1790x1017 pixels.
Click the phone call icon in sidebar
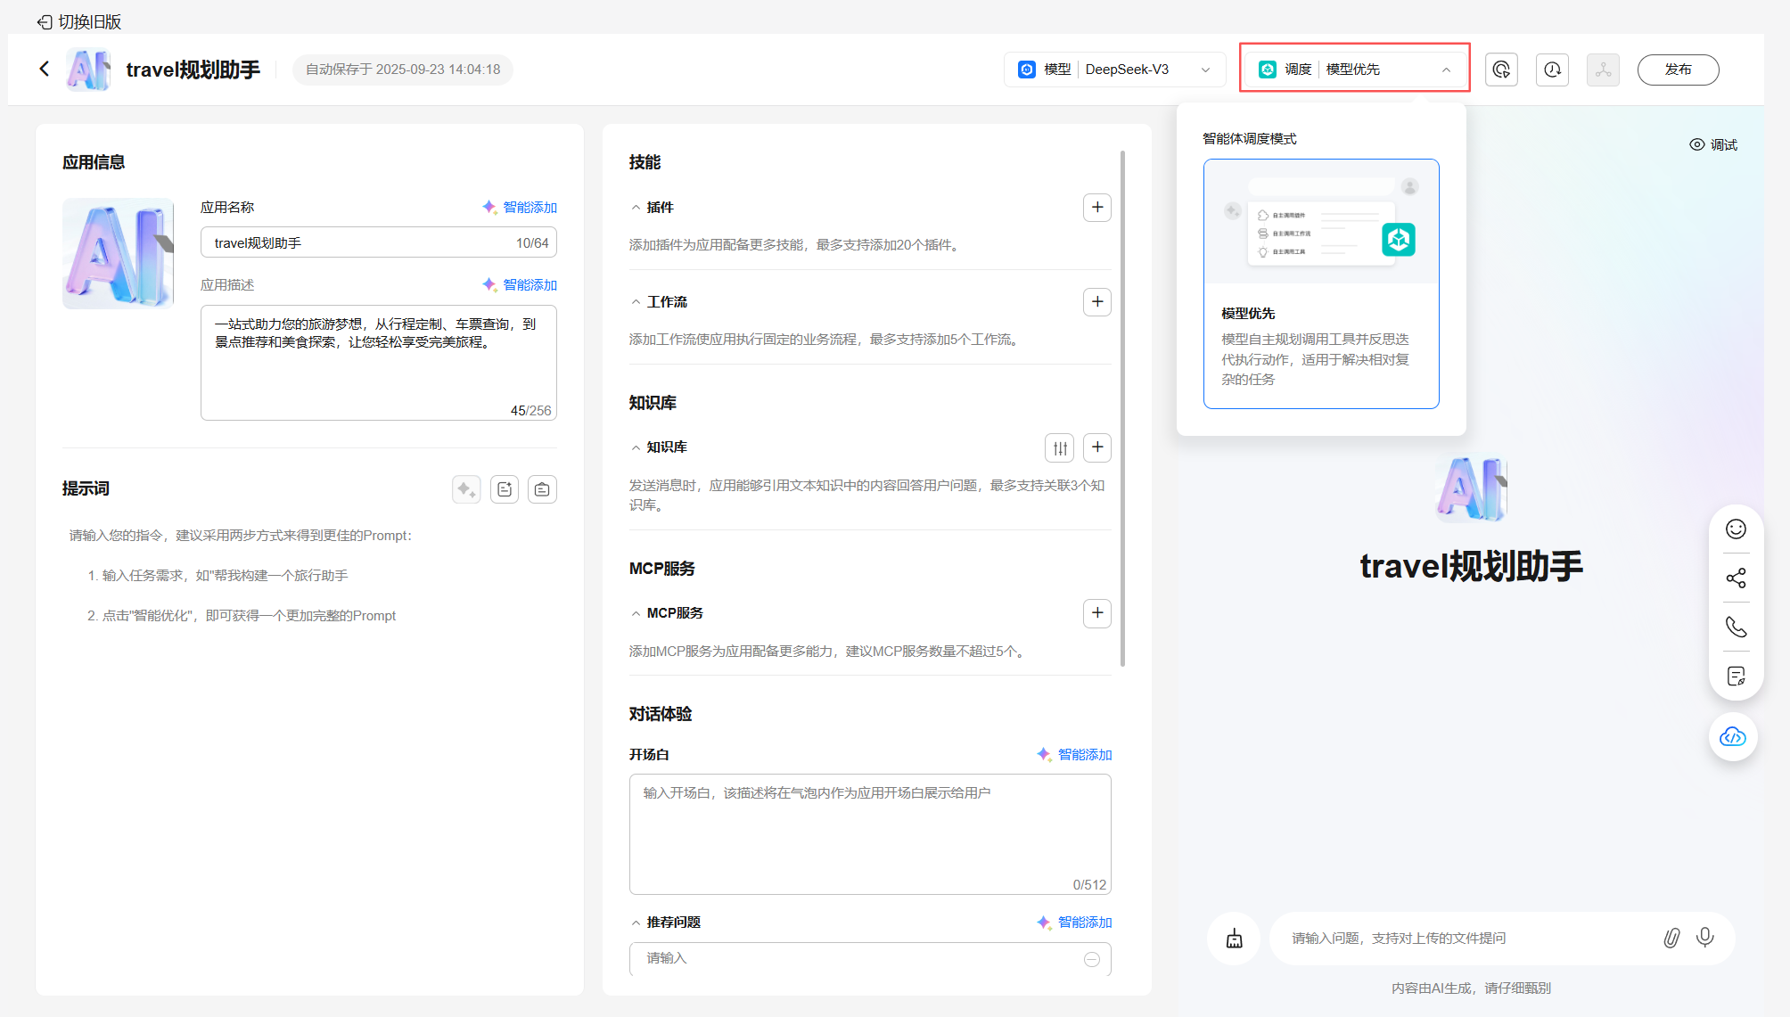[1736, 627]
